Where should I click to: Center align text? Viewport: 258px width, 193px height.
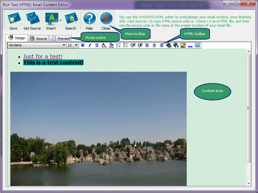(x=154, y=45)
